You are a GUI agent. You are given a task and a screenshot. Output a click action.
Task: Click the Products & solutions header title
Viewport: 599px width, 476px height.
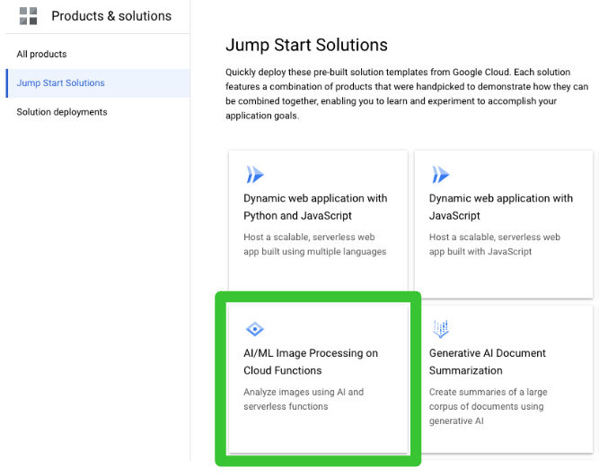coord(111,16)
